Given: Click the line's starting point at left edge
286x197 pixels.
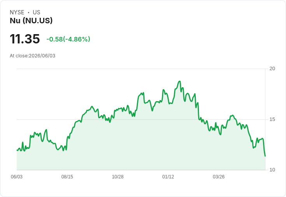Looking at the screenshot, I should point(17,150).
